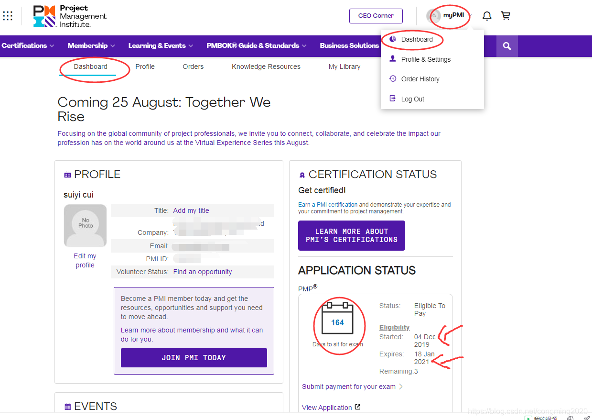Click Earn a PMI certification link
Image resolution: width=592 pixels, height=420 pixels.
(328, 205)
